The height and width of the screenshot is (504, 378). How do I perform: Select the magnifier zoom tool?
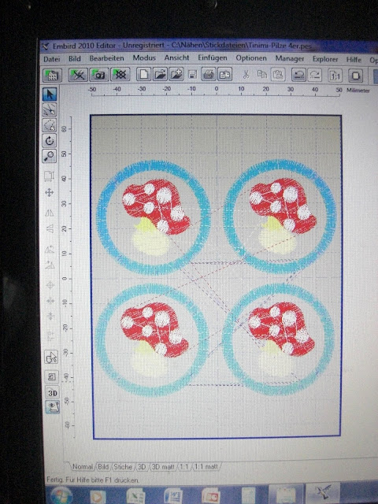(x=50, y=156)
